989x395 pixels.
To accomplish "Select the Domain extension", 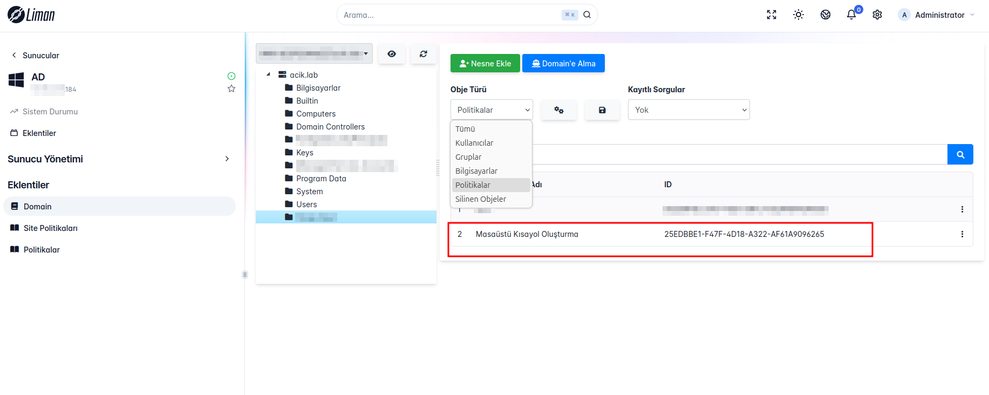I will point(119,206).
